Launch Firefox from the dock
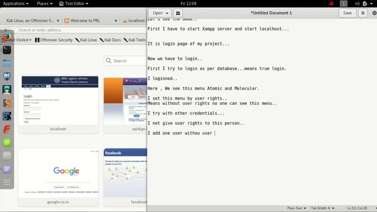Viewport: 377px width, 212px height. [x=6, y=37]
